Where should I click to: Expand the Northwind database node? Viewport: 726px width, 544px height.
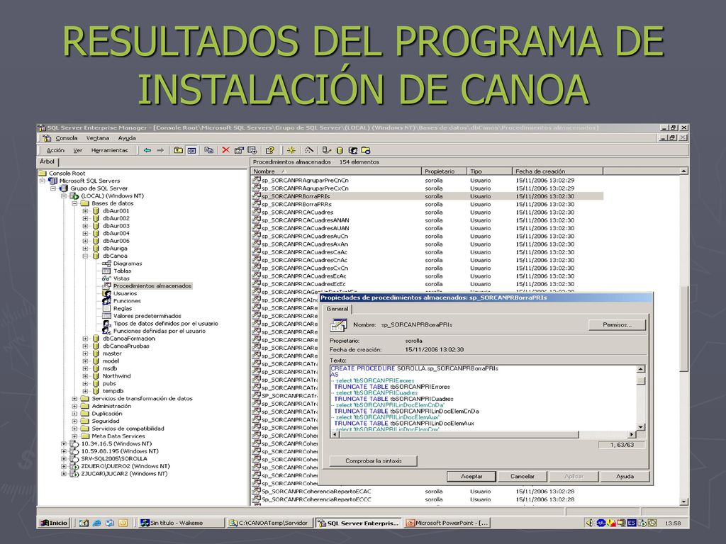(85, 376)
